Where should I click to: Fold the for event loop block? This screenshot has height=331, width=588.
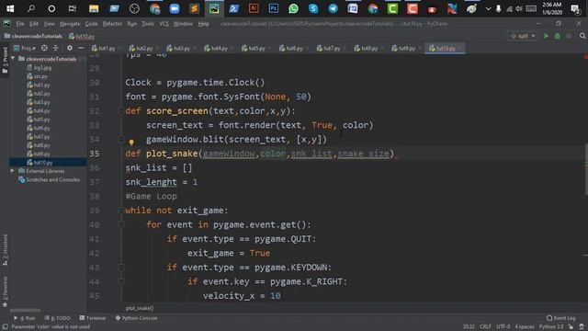[121, 224]
